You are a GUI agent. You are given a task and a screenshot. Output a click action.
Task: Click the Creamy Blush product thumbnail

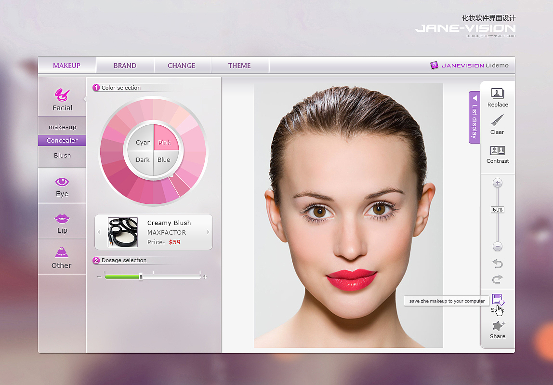(123, 232)
